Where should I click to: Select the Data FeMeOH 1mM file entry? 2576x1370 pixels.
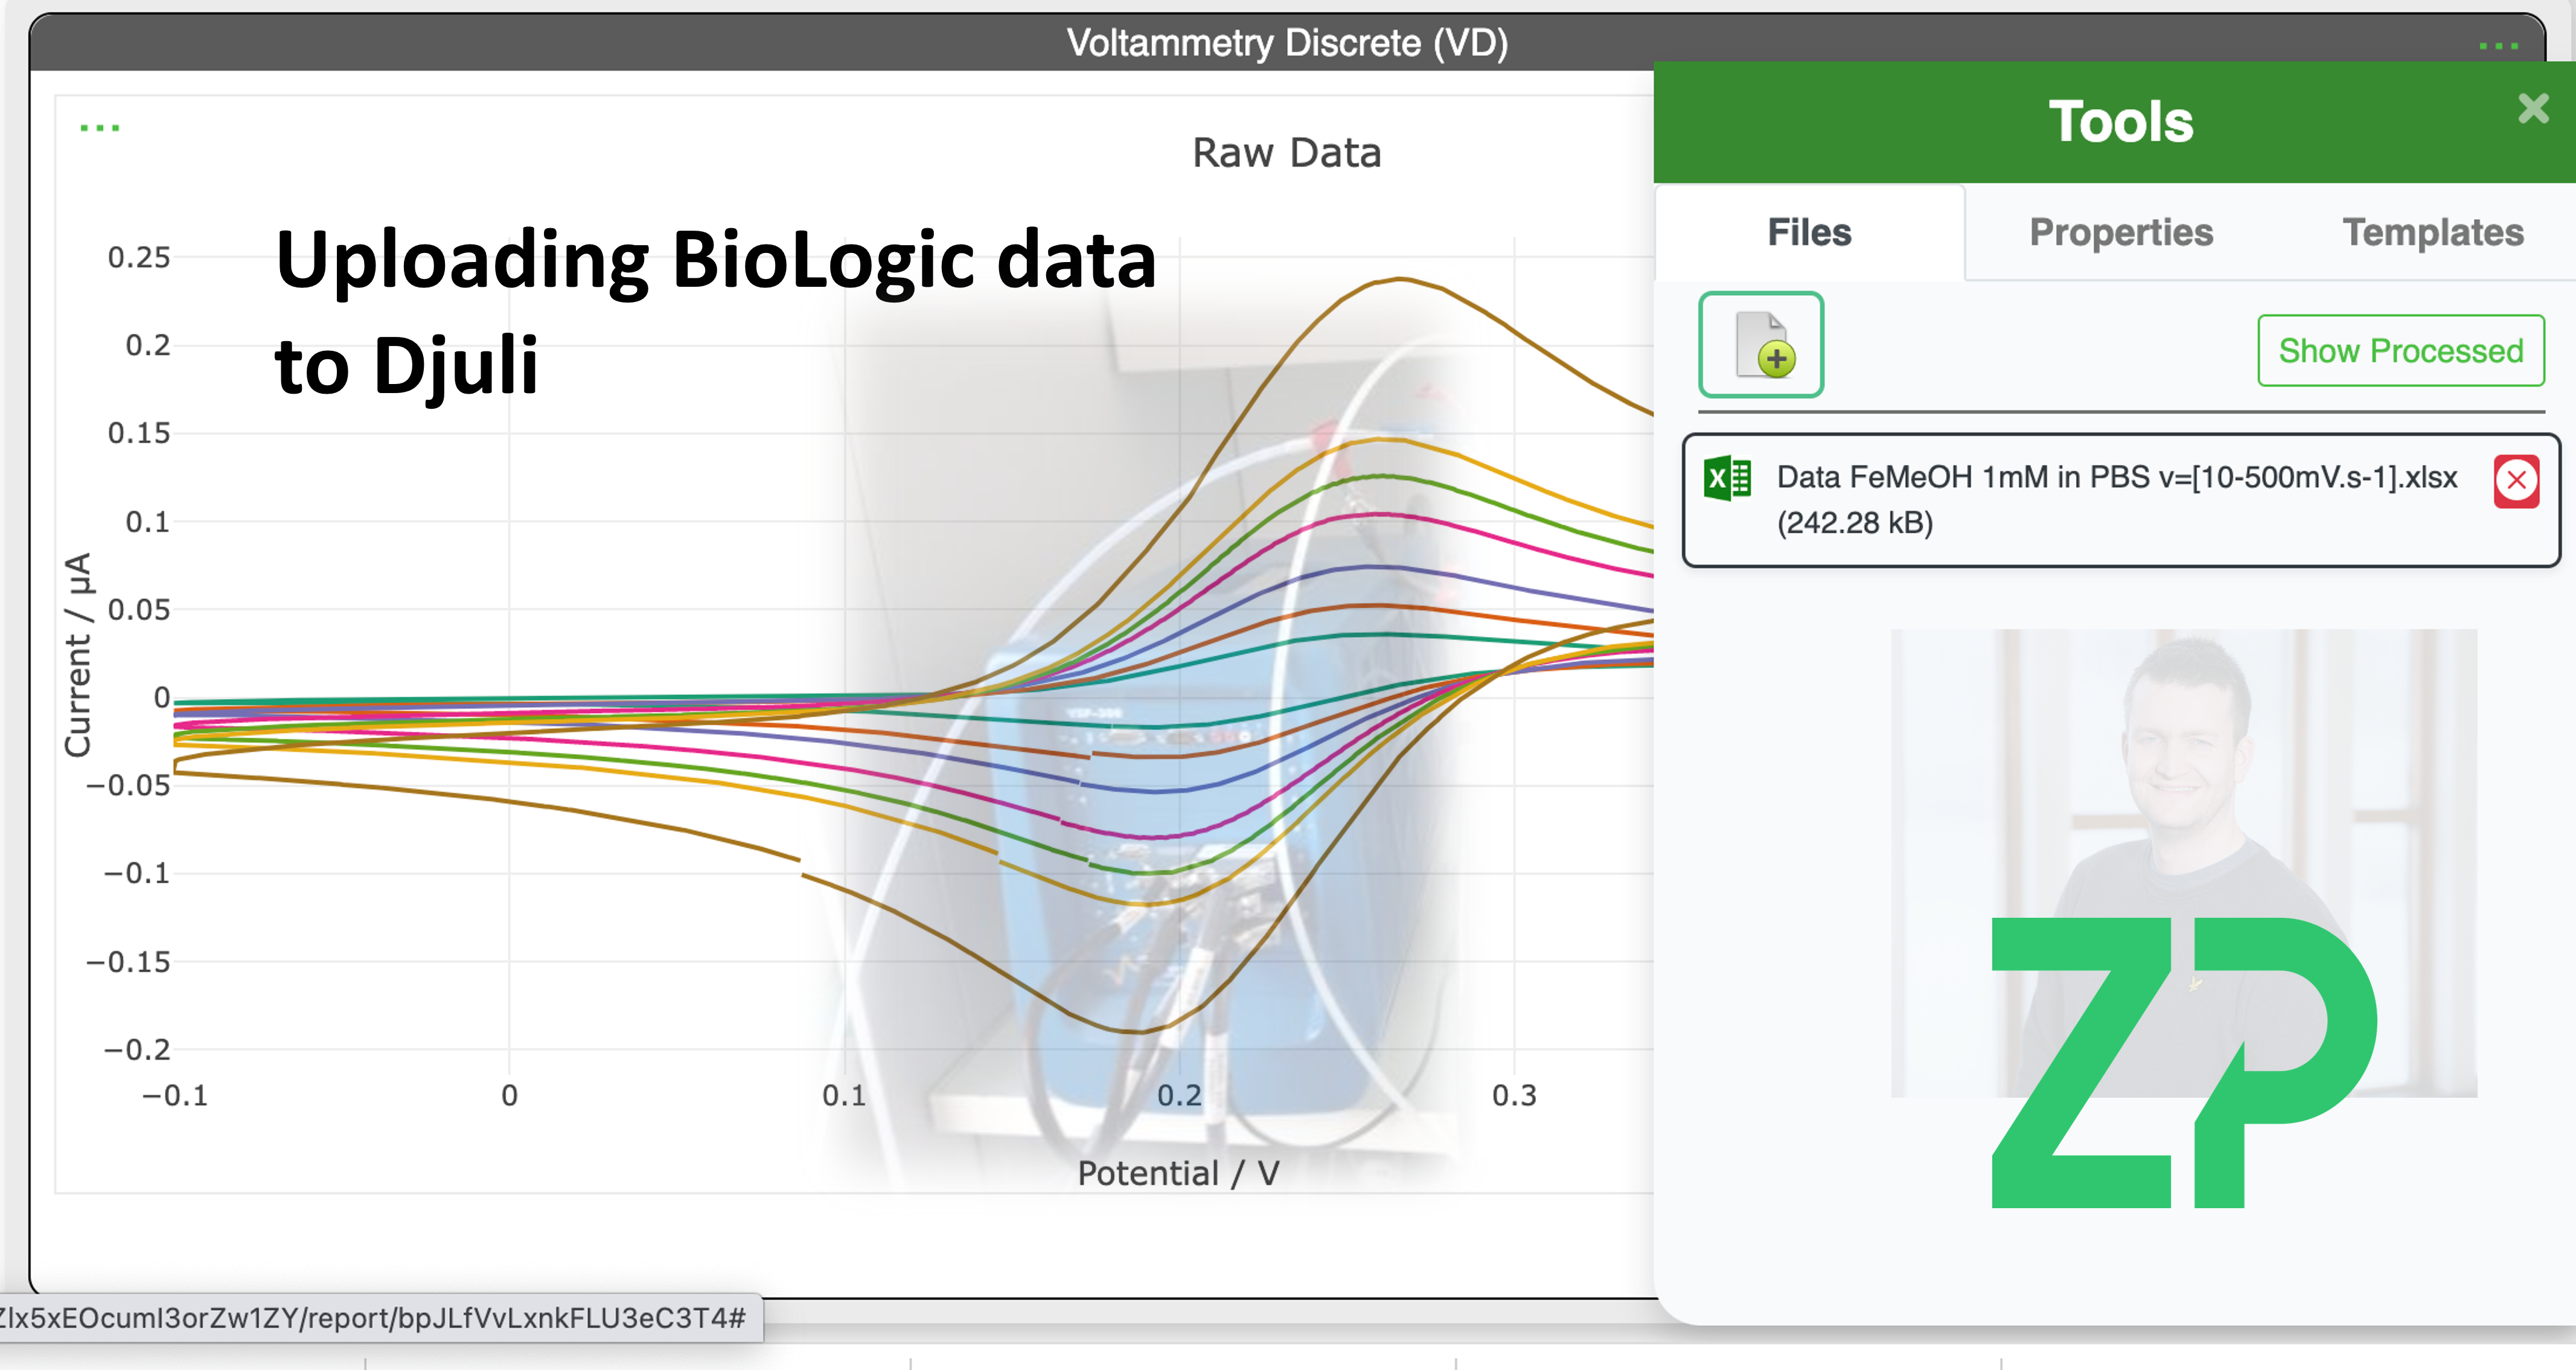[2100, 500]
